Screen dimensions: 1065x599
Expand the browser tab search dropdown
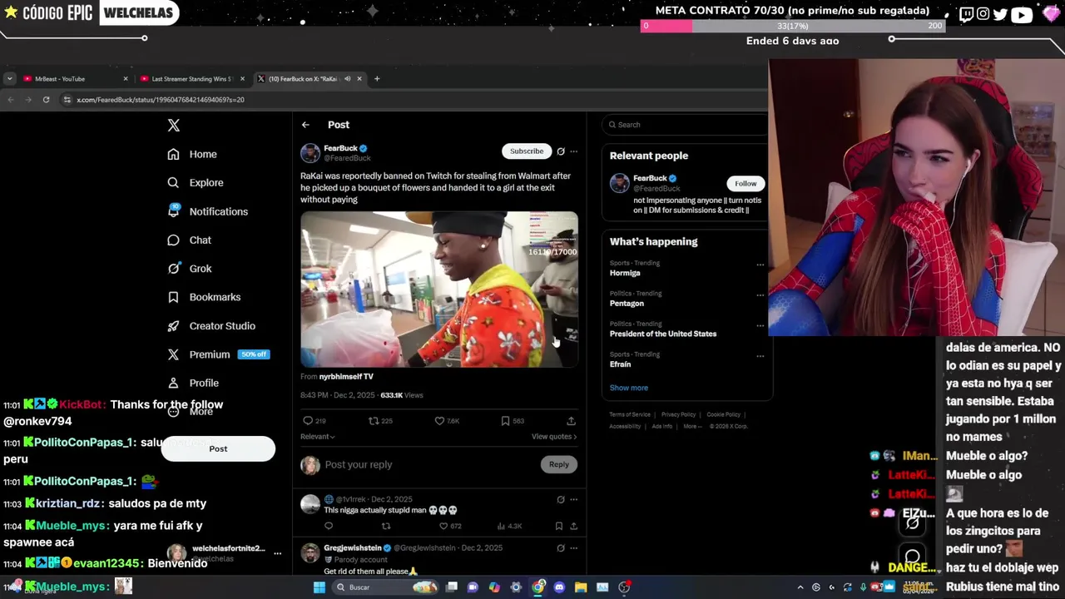(x=9, y=79)
